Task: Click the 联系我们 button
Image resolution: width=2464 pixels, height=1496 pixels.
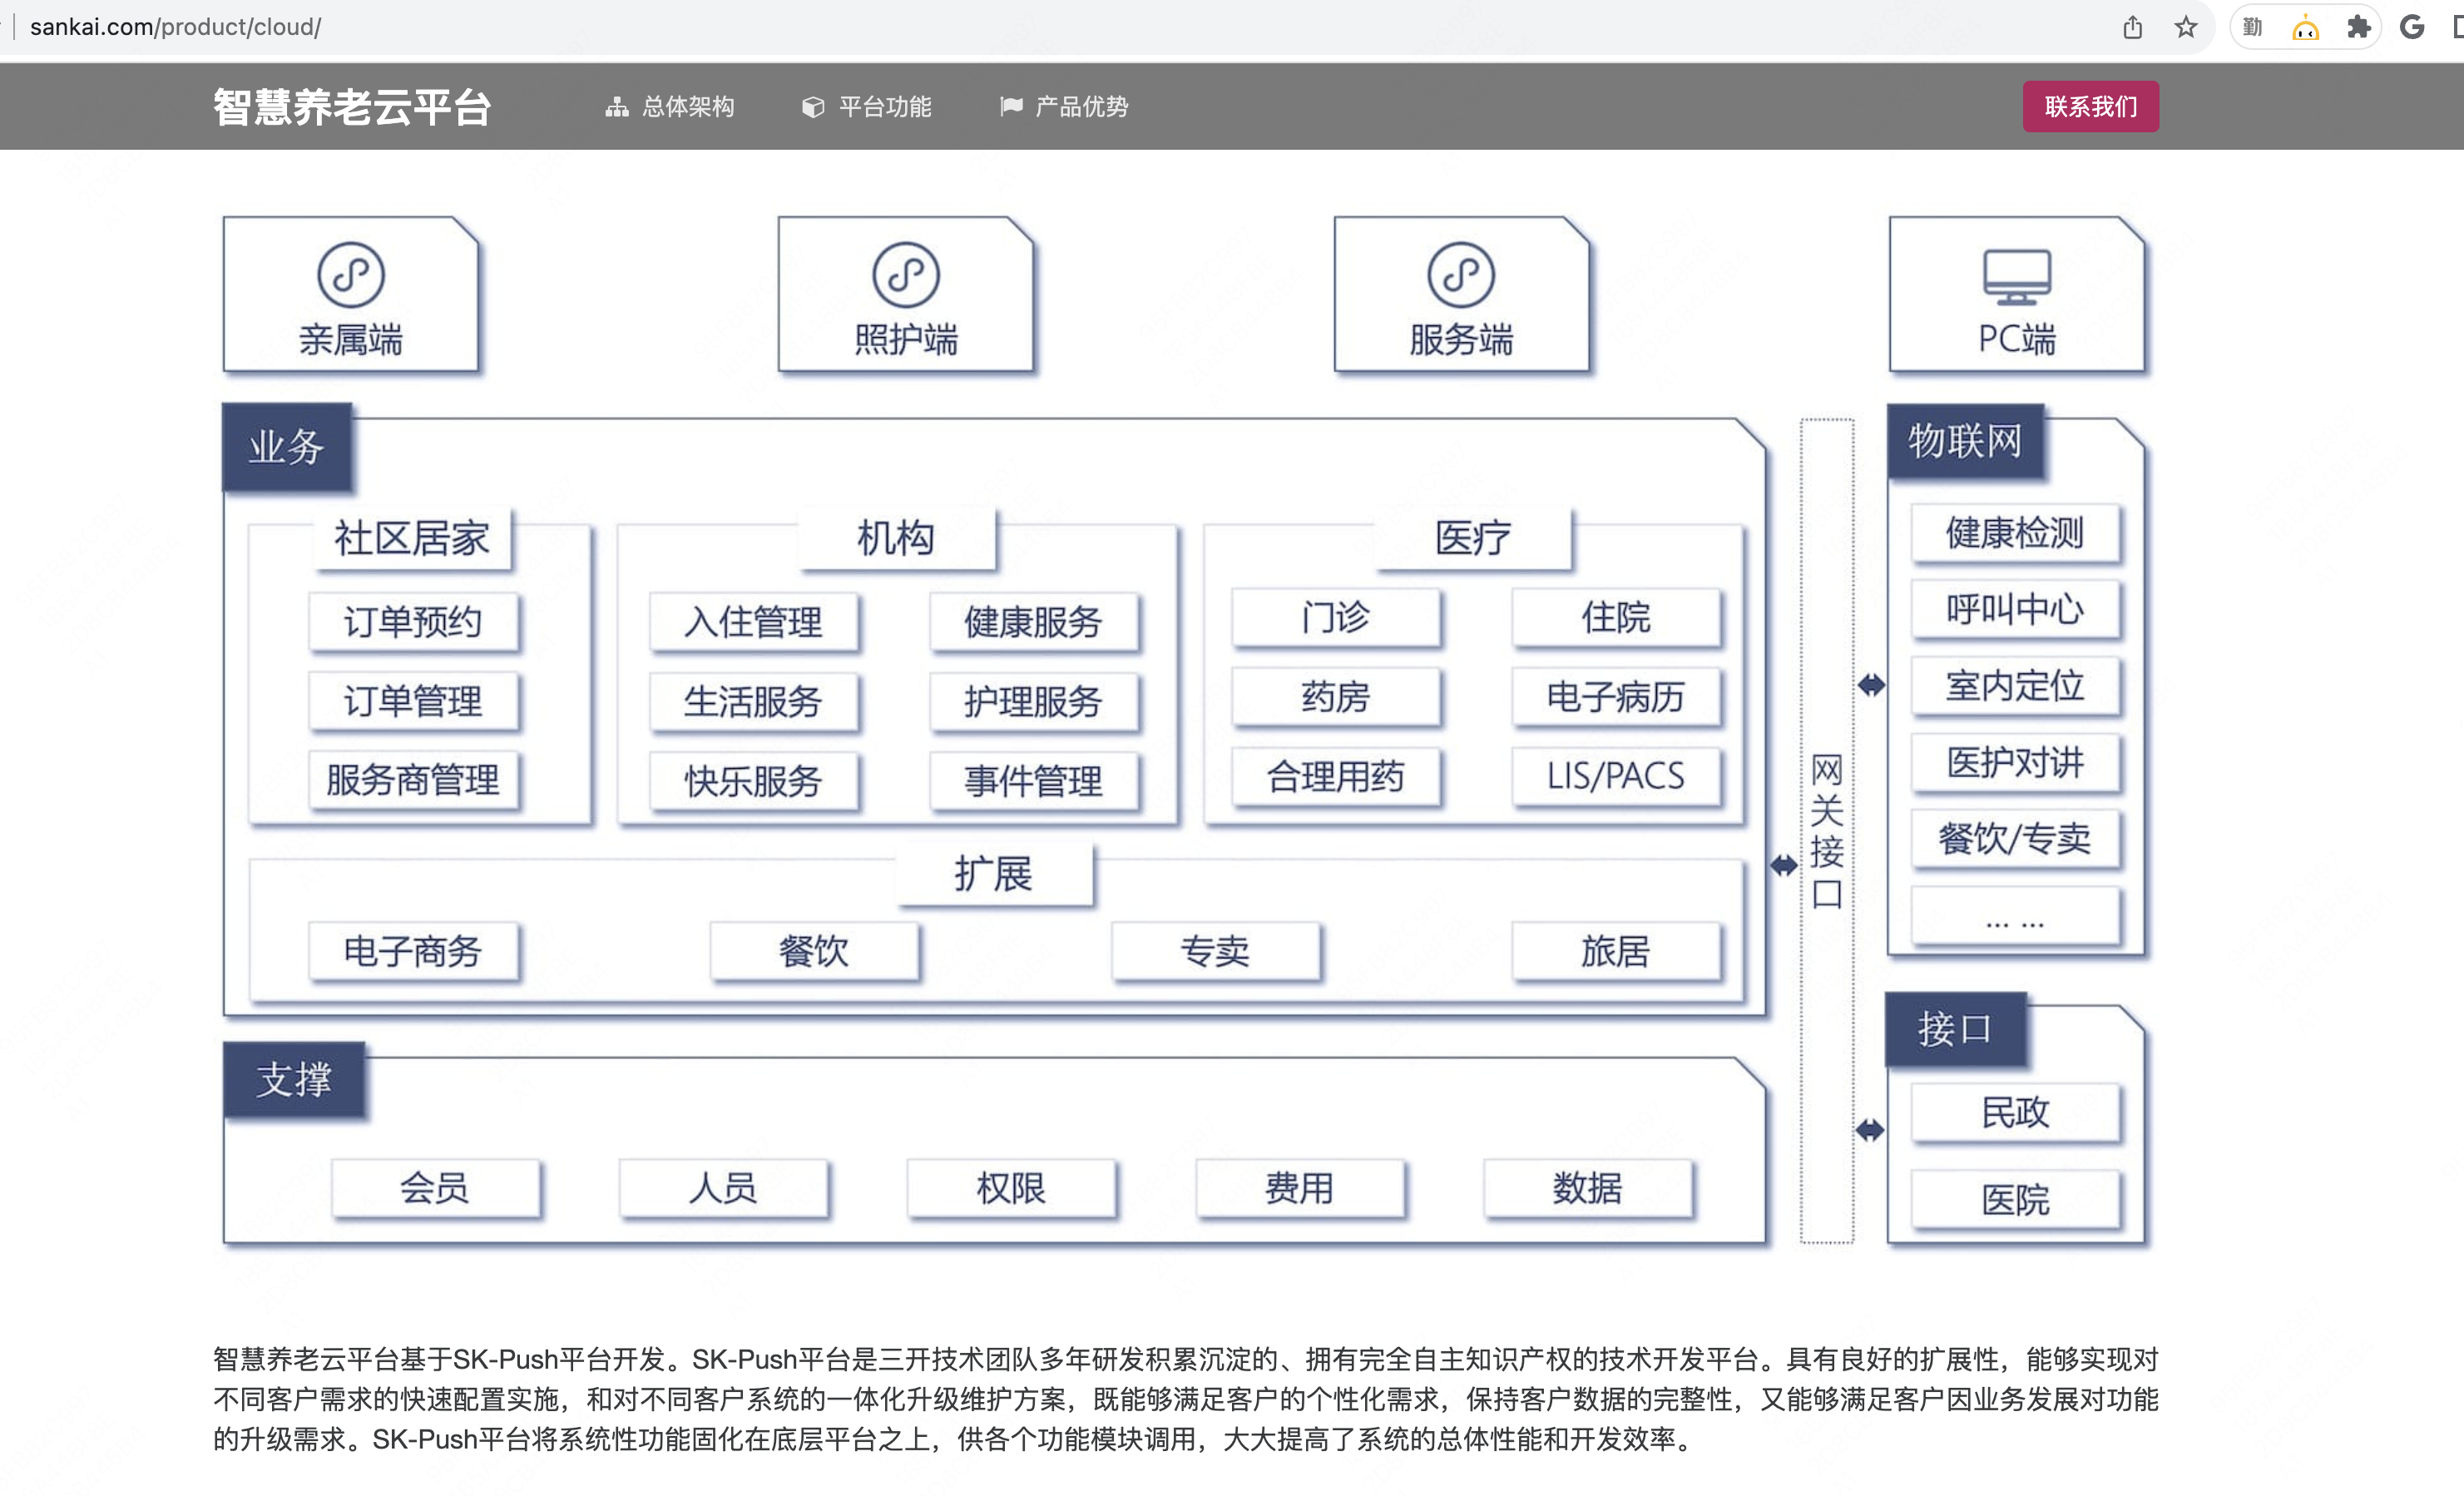Action: [2090, 106]
